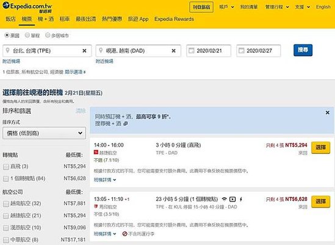Expand the 帳戶 account menu
This screenshot has height=245, width=335.
click(x=226, y=7)
